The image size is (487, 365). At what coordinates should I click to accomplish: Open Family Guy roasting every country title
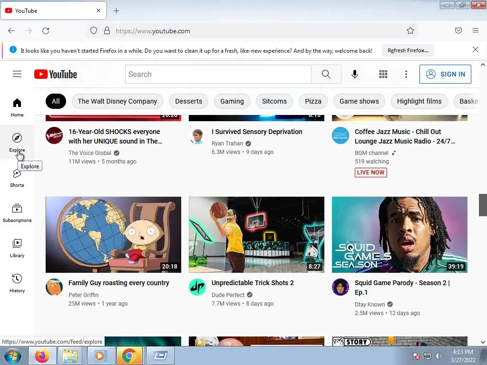pyautogui.click(x=118, y=283)
